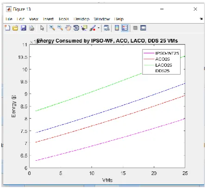Open the brush color dropdown arrow
This screenshot has height=188, width=206.
click(99, 28)
